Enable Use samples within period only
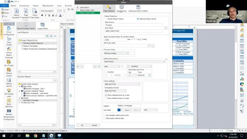The width and height of the screenshot is (247, 139). pyautogui.click(x=104, y=115)
